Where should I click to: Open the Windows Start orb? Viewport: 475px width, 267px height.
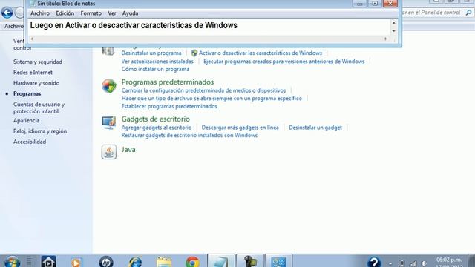tap(13, 262)
